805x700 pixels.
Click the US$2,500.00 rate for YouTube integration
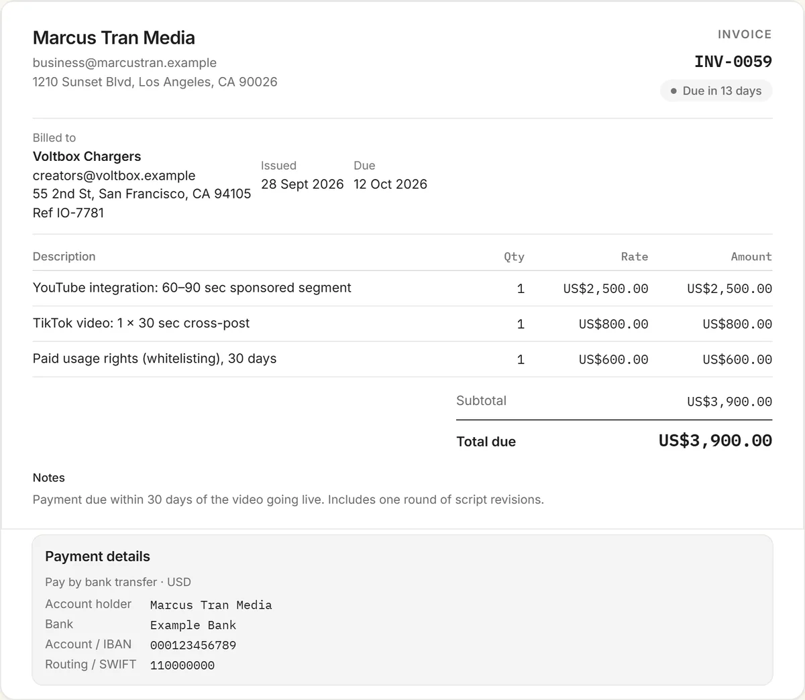(606, 289)
